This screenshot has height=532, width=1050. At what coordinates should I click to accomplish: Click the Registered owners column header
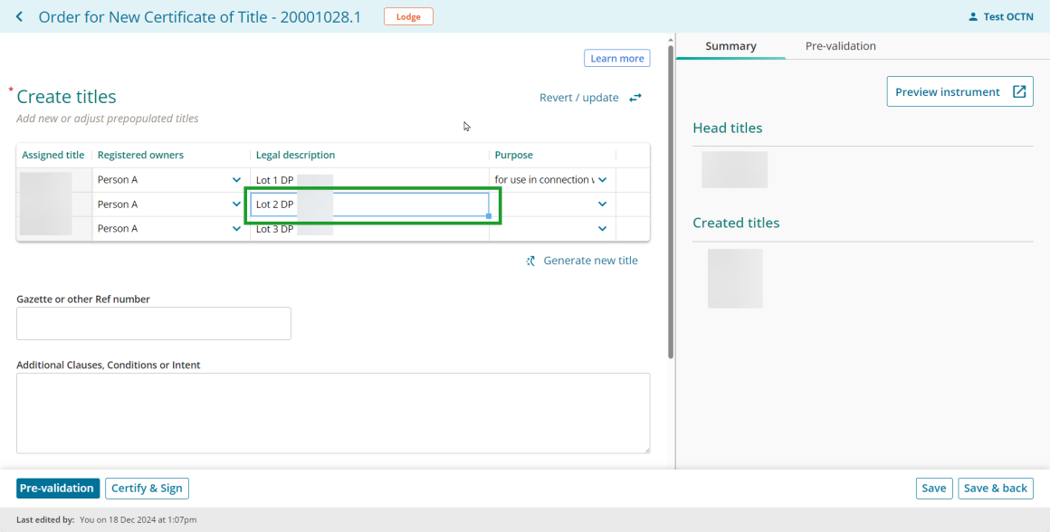[x=140, y=156]
